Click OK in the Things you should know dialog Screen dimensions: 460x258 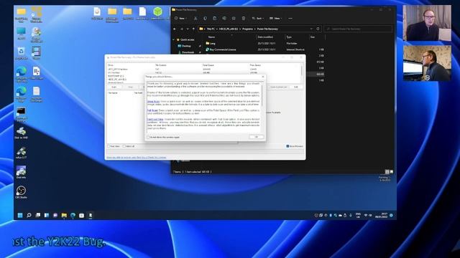pos(256,137)
